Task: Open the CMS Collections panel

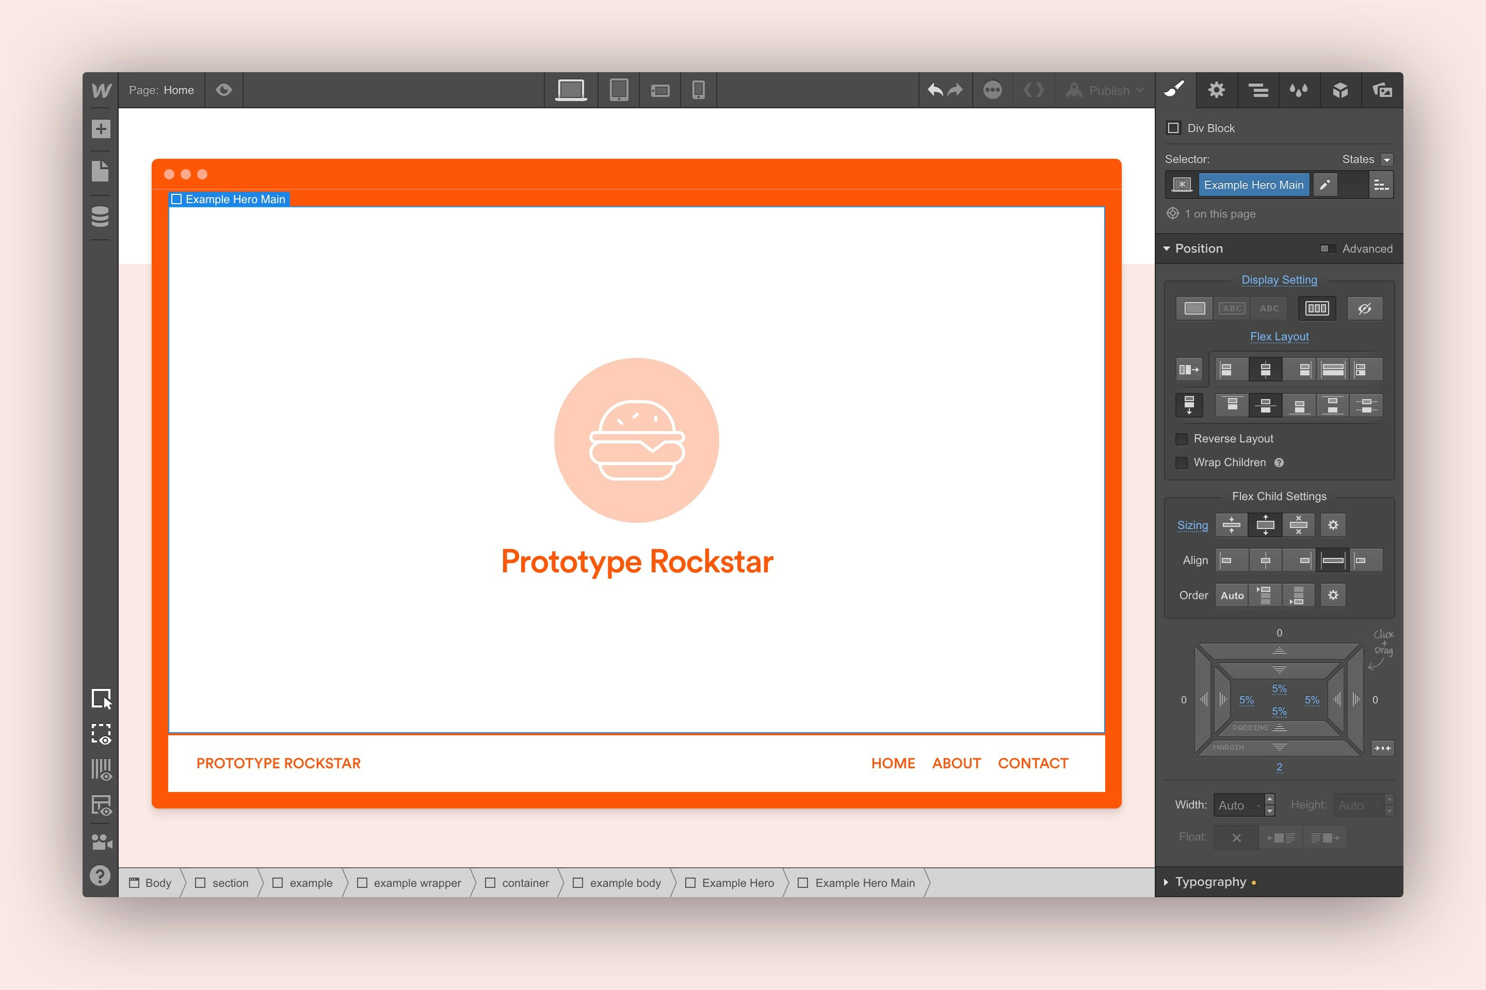Action: pos(101,216)
